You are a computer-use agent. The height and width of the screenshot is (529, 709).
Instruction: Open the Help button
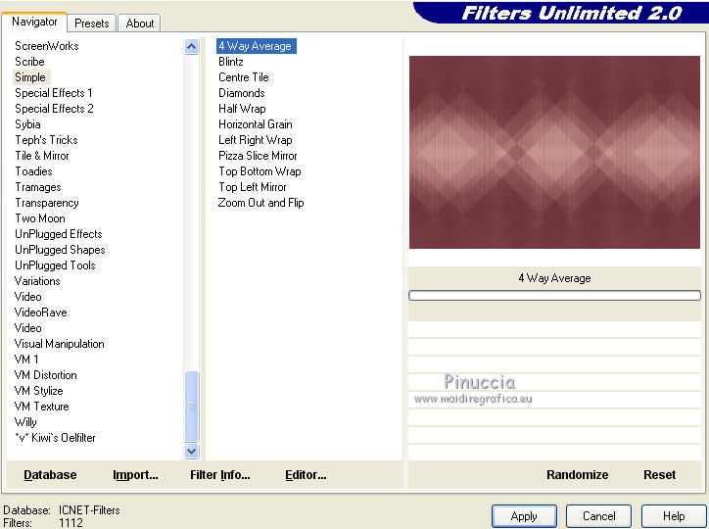pyautogui.click(x=674, y=516)
